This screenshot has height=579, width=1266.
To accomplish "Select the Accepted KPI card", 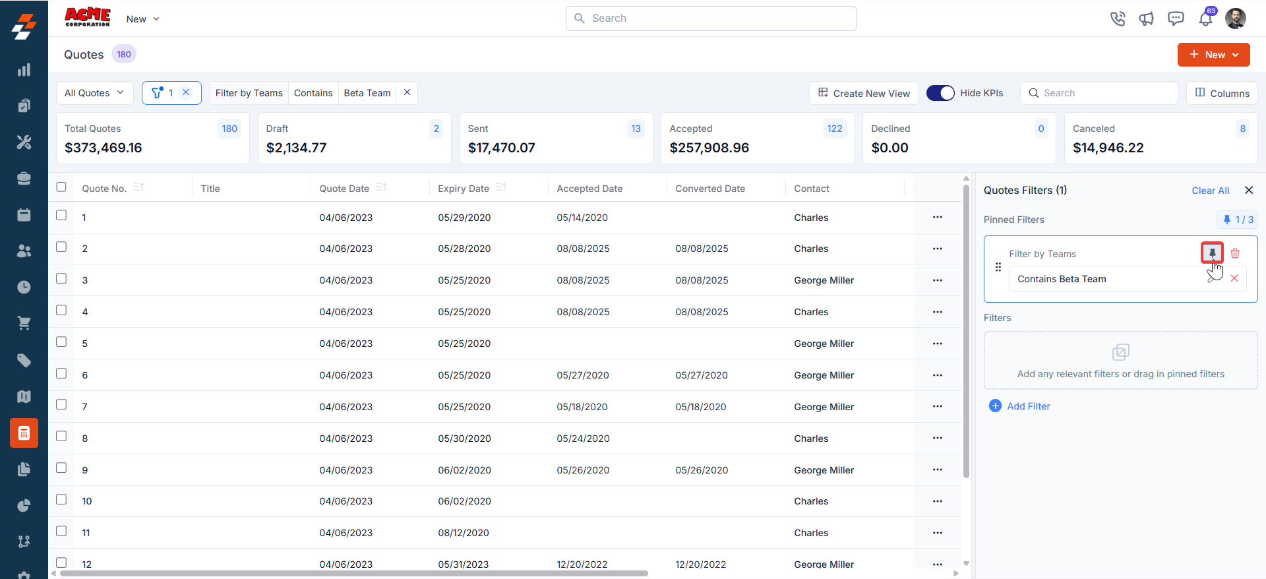I will [758, 138].
